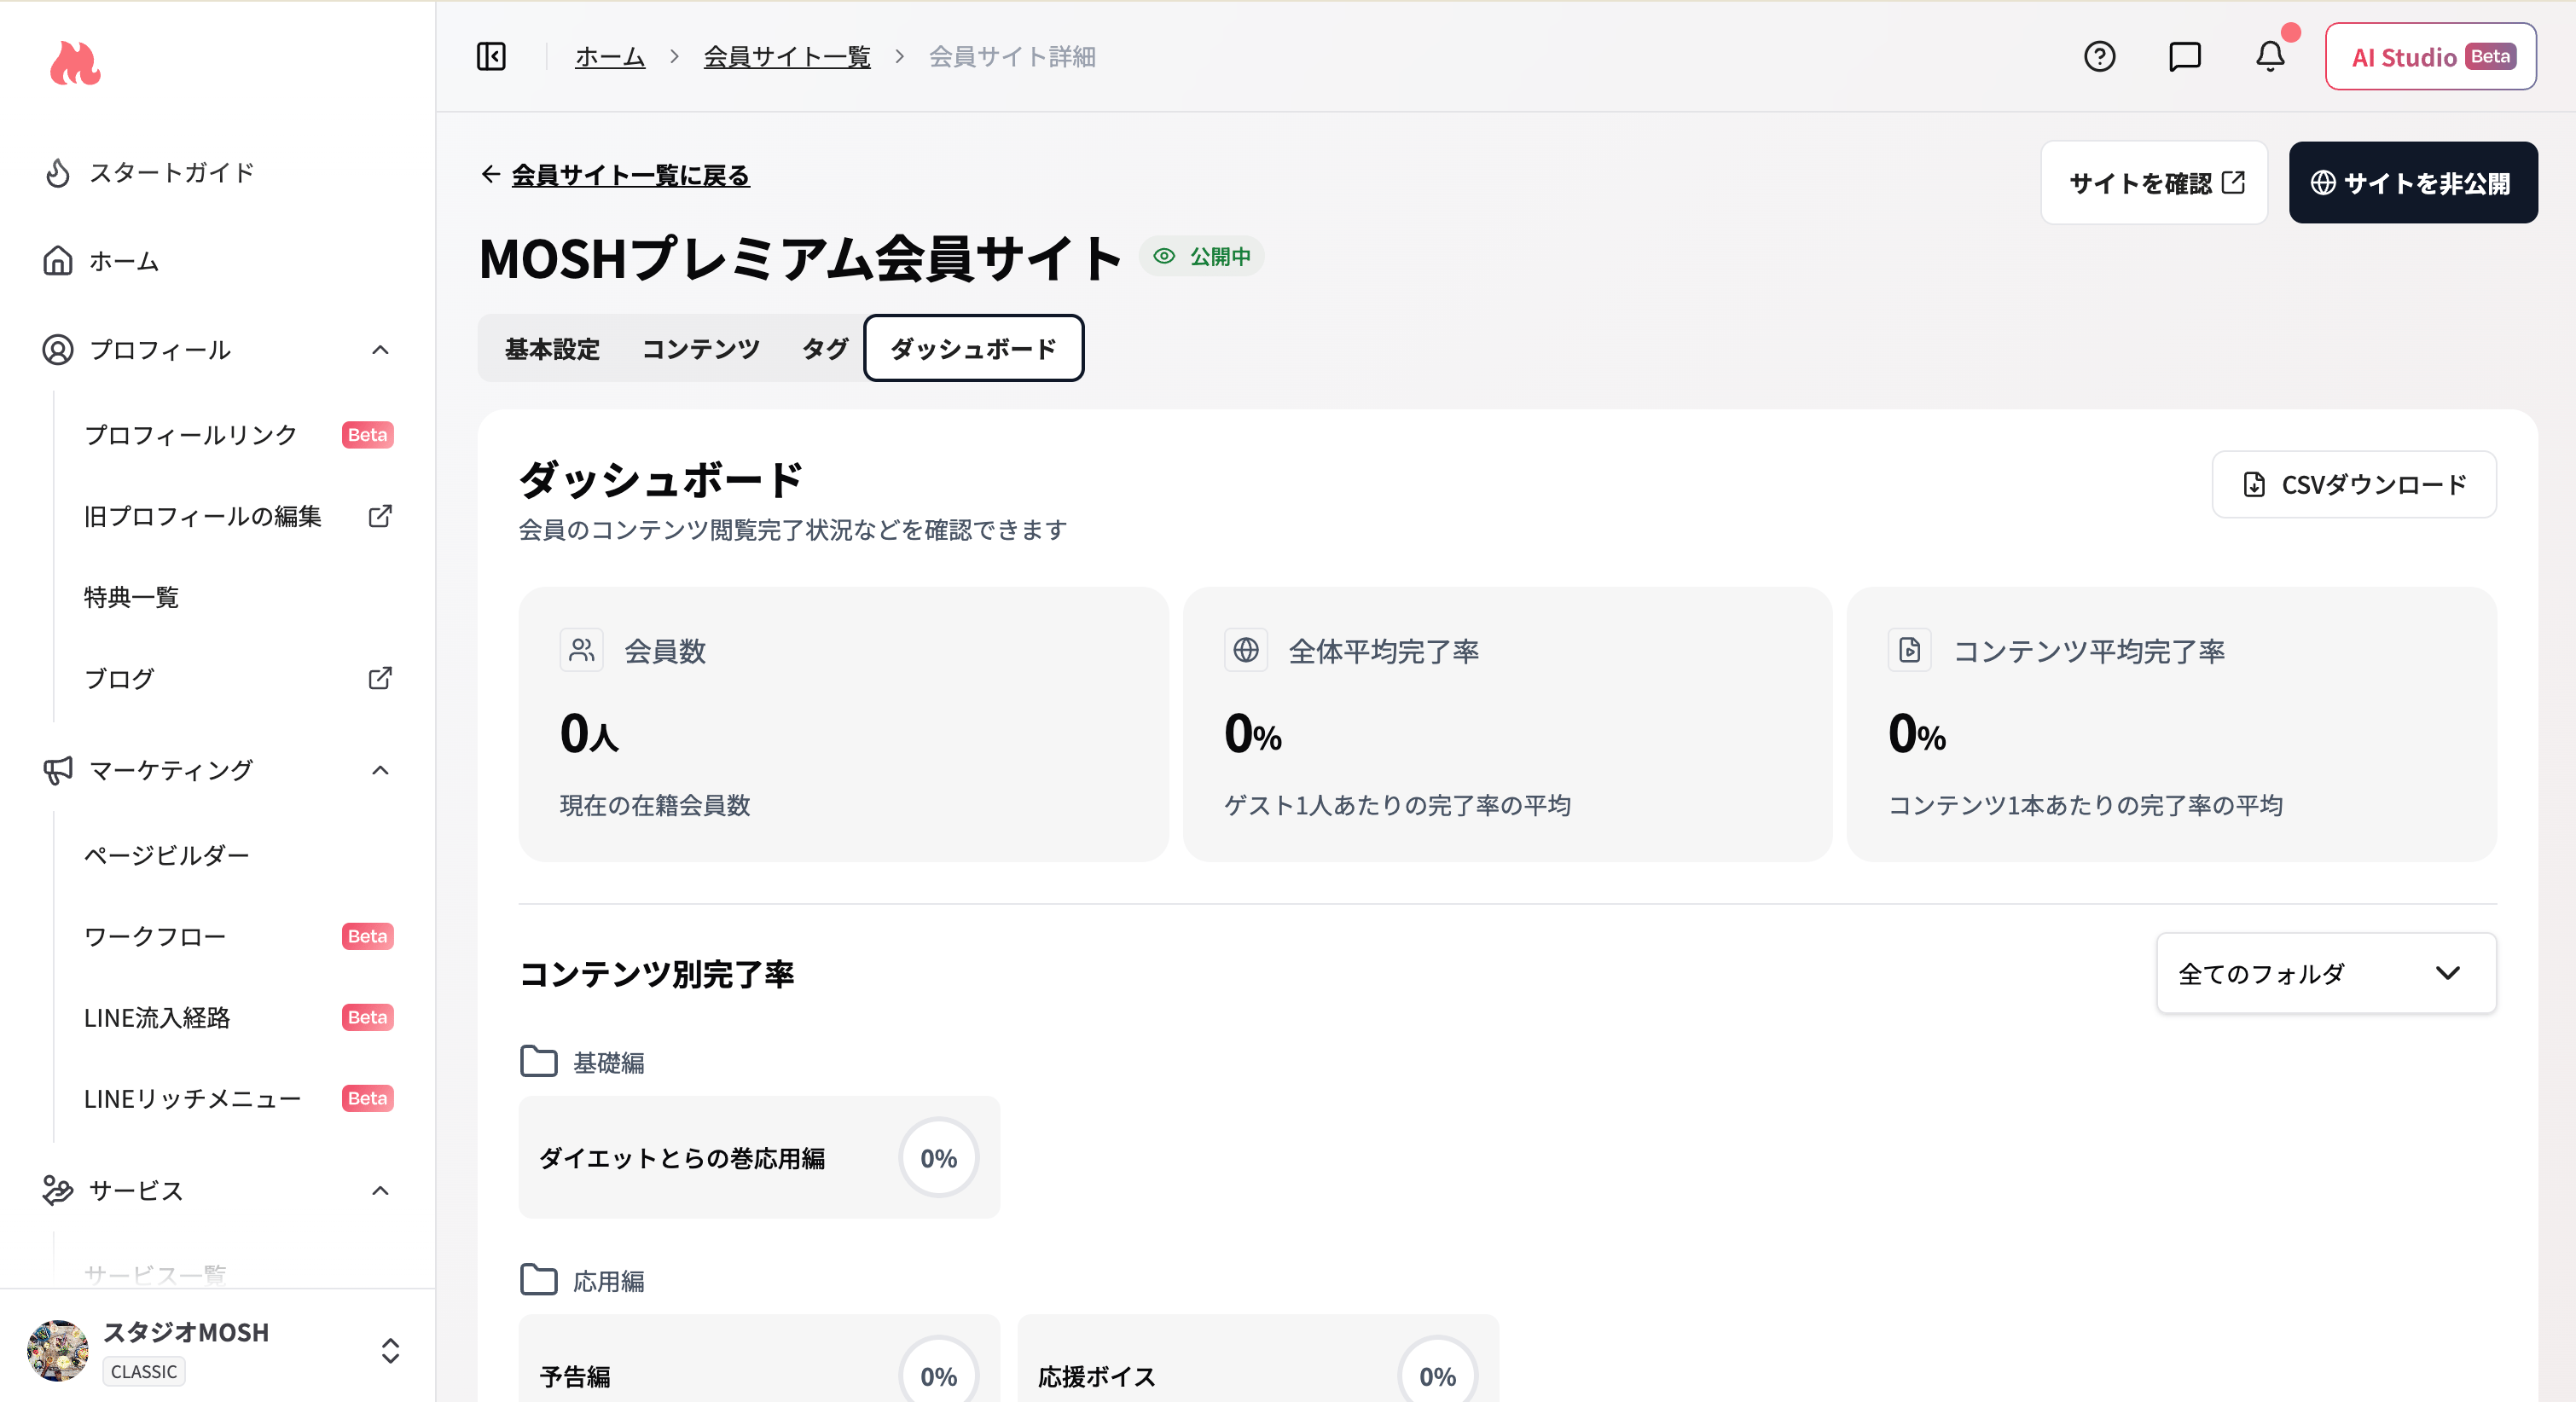The image size is (2576, 1402).
Task: Switch to 基本設定 tab
Action: (552, 348)
